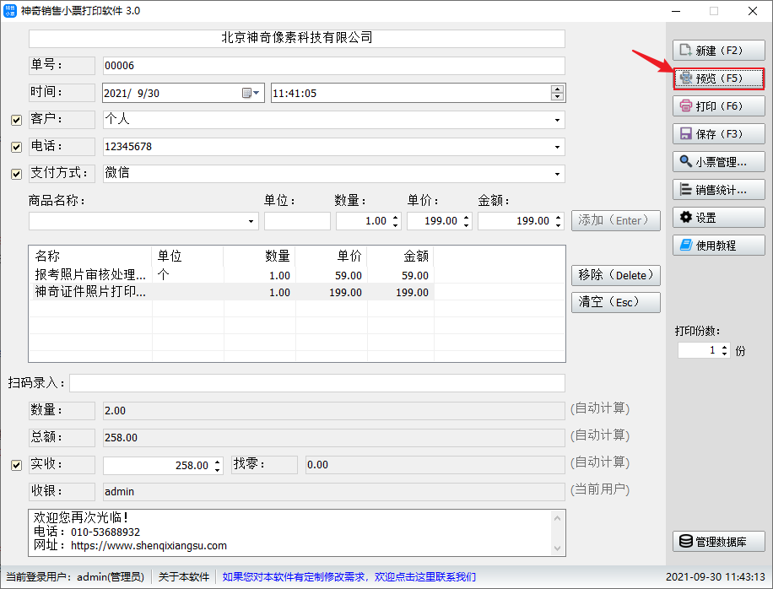Open the date dropdown 2021/9/30
This screenshot has height=589, width=773.
coord(256,93)
